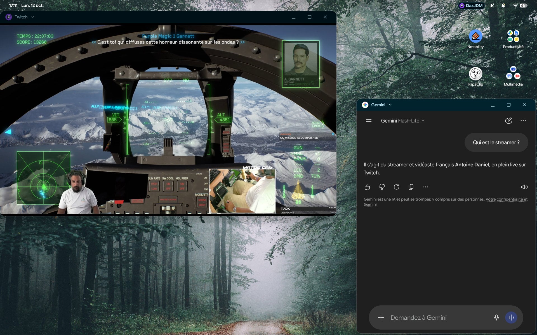Dislike Gemini's response with thumbs down
The height and width of the screenshot is (335, 537).
coord(382,187)
